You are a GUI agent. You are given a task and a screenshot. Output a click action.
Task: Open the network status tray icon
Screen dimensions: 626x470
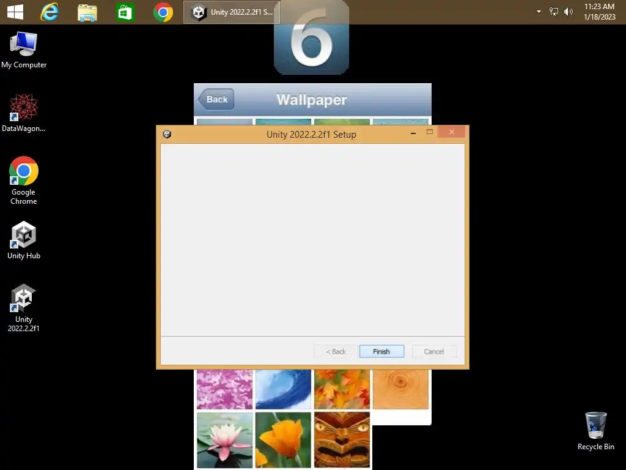click(x=554, y=12)
